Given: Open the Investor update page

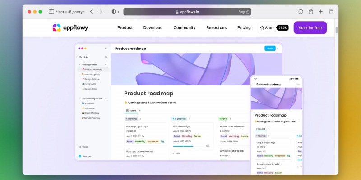Looking at the screenshot, I should click(x=91, y=74).
